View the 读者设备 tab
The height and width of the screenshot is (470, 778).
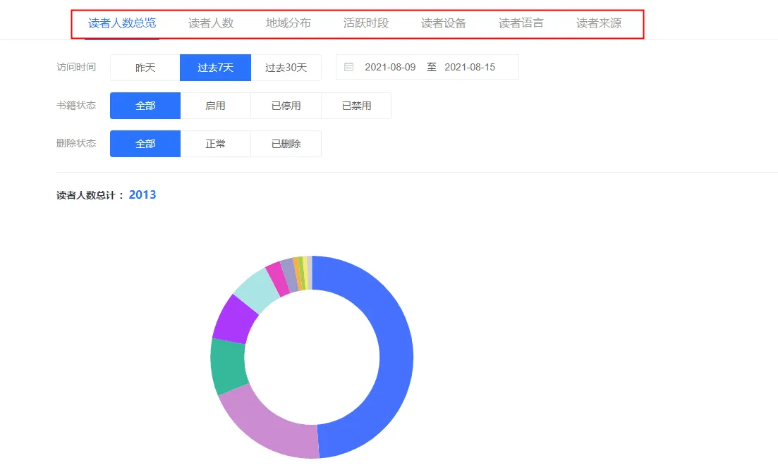(444, 22)
